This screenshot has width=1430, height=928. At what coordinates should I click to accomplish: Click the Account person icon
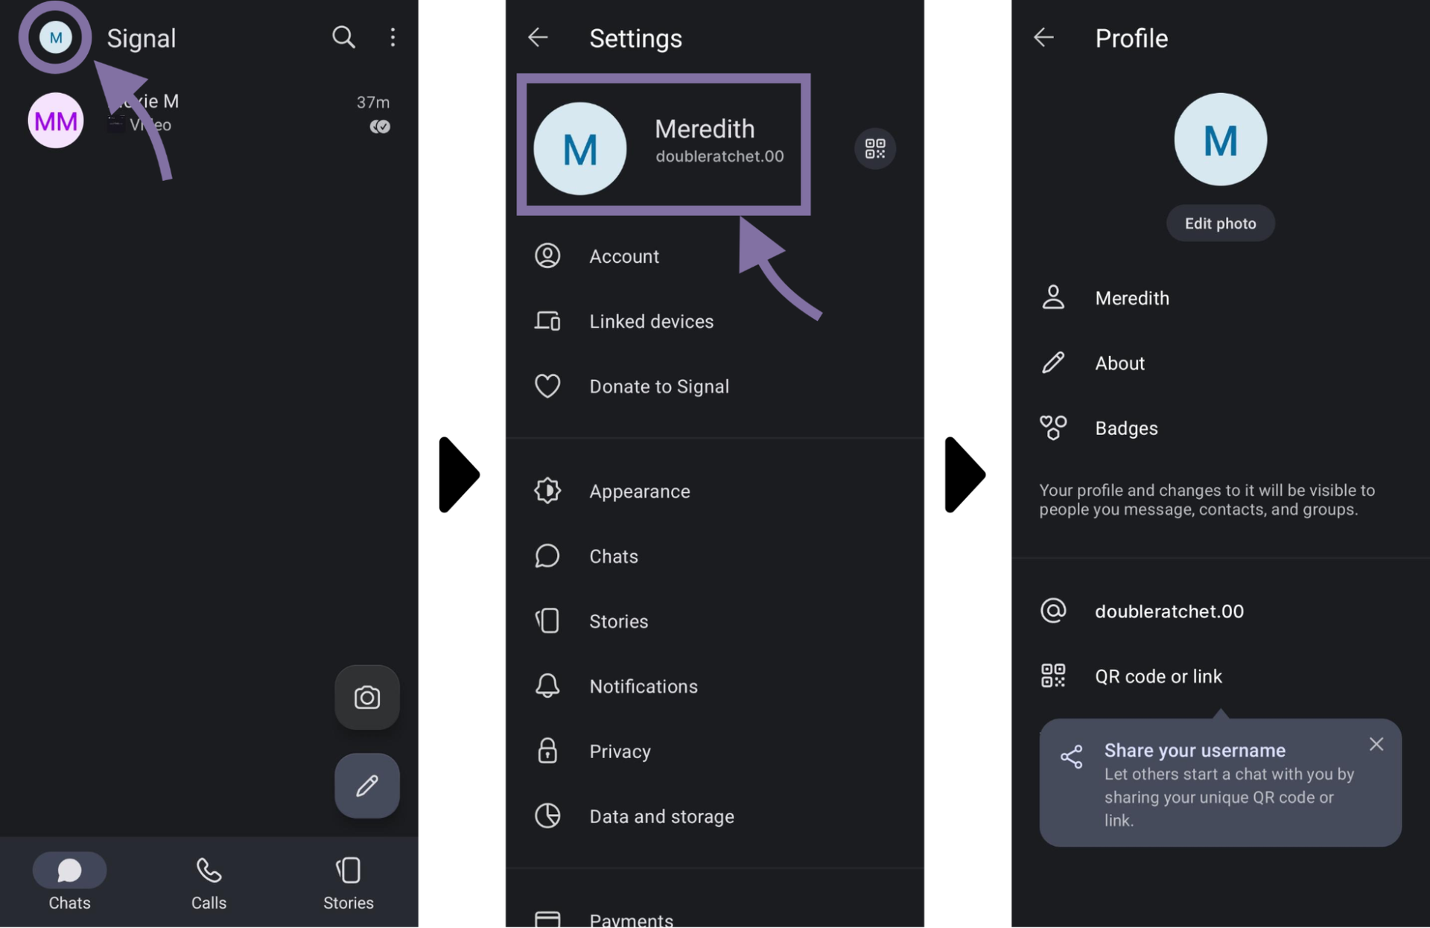click(x=547, y=255)
